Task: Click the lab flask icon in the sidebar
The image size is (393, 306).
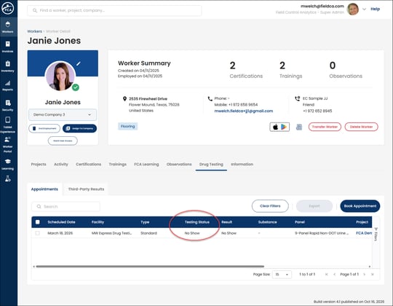Action: [x=8, y=178]
